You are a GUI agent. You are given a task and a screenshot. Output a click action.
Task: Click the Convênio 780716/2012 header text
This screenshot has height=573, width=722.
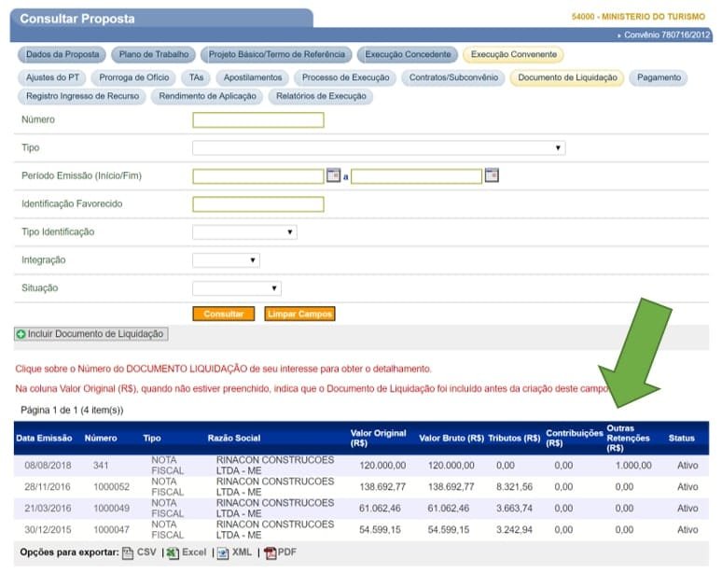tap(667, 35)
